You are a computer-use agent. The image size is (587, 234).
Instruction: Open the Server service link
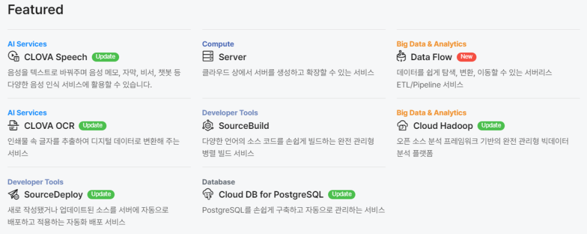pyautogui.click(x=233, y=57)
